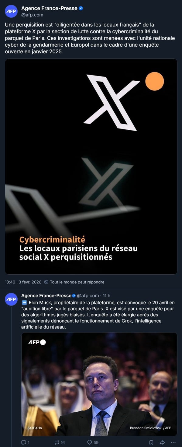Click the reply speech-bubble icon
This screenshot has height=447, width=182.
coord(24,442)
